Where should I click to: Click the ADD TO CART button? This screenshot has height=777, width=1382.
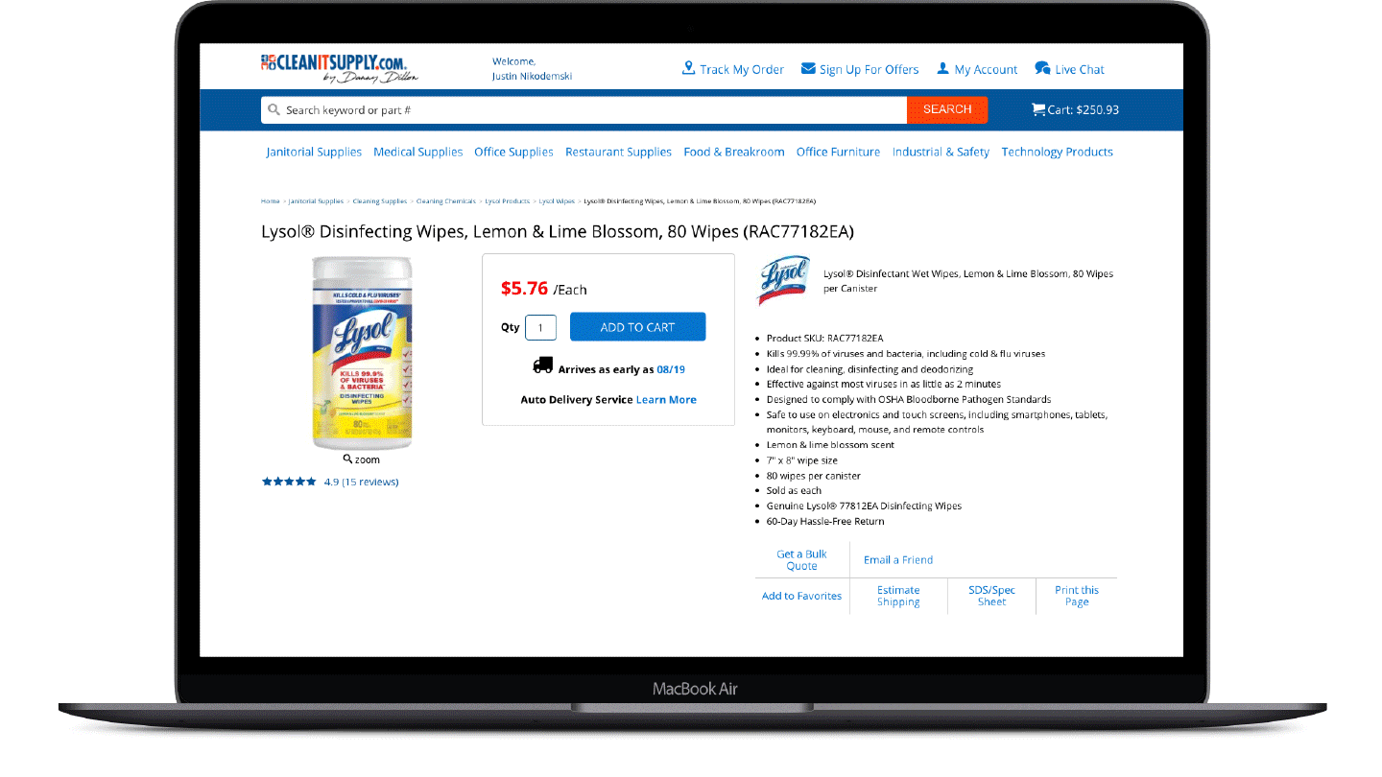637,327
